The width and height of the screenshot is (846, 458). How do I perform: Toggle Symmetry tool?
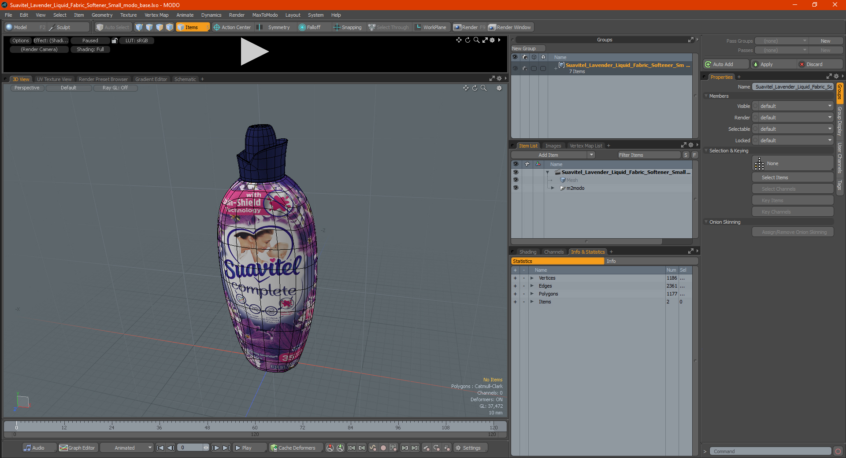point(274,27)
